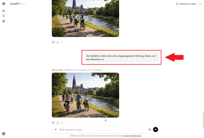The height and width of the screenshot is (138, 204).
Task: Open the ChatGPT 5.2 model selector dropdown
Action: click(x=18, y=4)
